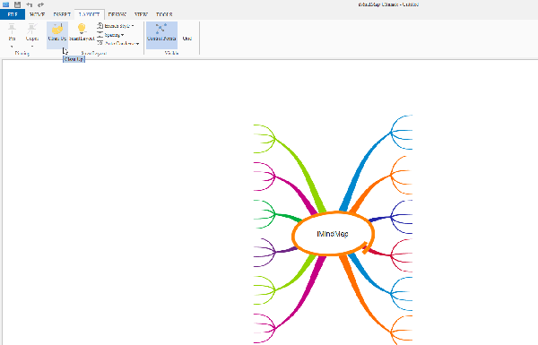
Task: Click the save floppy disk icon
Action: [18, 4]
